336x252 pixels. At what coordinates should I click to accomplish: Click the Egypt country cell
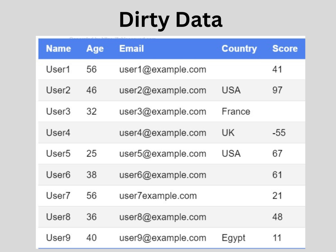pos(234,238)
